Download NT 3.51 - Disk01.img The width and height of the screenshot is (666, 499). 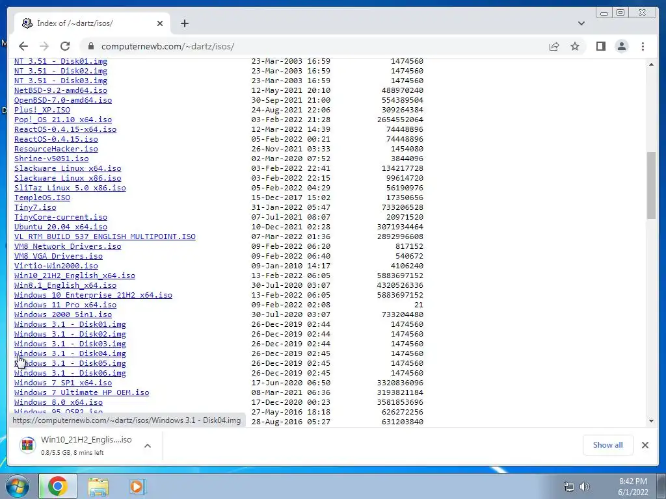point(60,61)
